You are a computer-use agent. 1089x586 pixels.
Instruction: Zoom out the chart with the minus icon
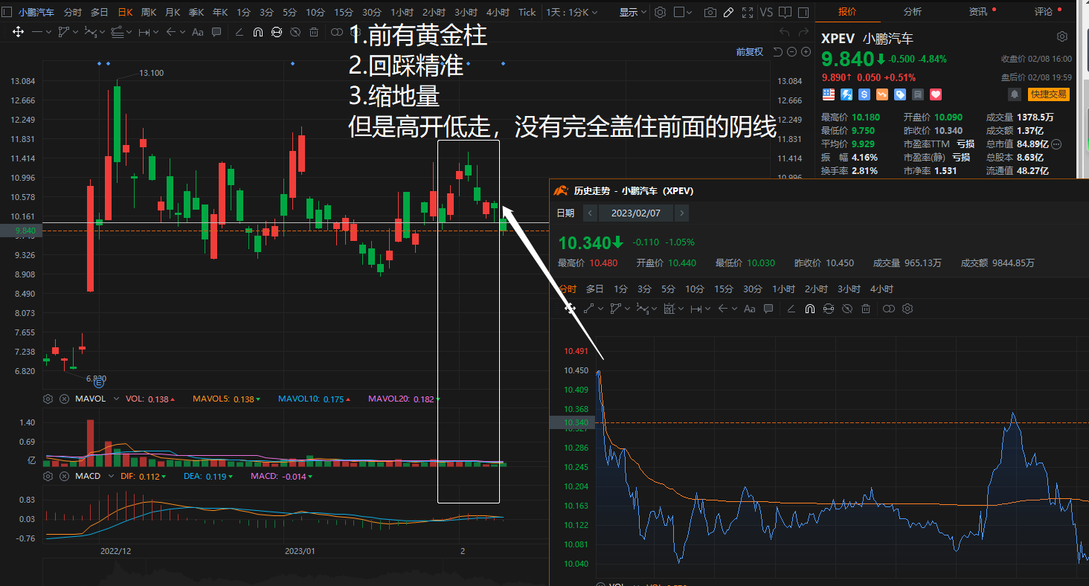coord(791,52)
